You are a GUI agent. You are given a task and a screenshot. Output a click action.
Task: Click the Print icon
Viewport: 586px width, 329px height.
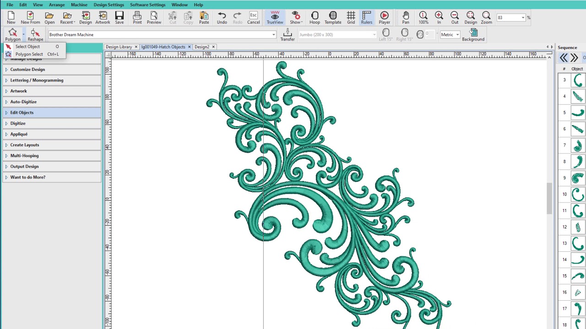click(137, 18)
